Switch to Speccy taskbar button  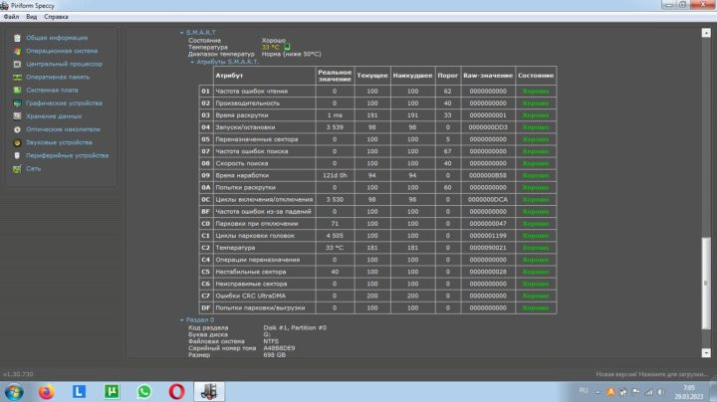click(x=209, y=391)
